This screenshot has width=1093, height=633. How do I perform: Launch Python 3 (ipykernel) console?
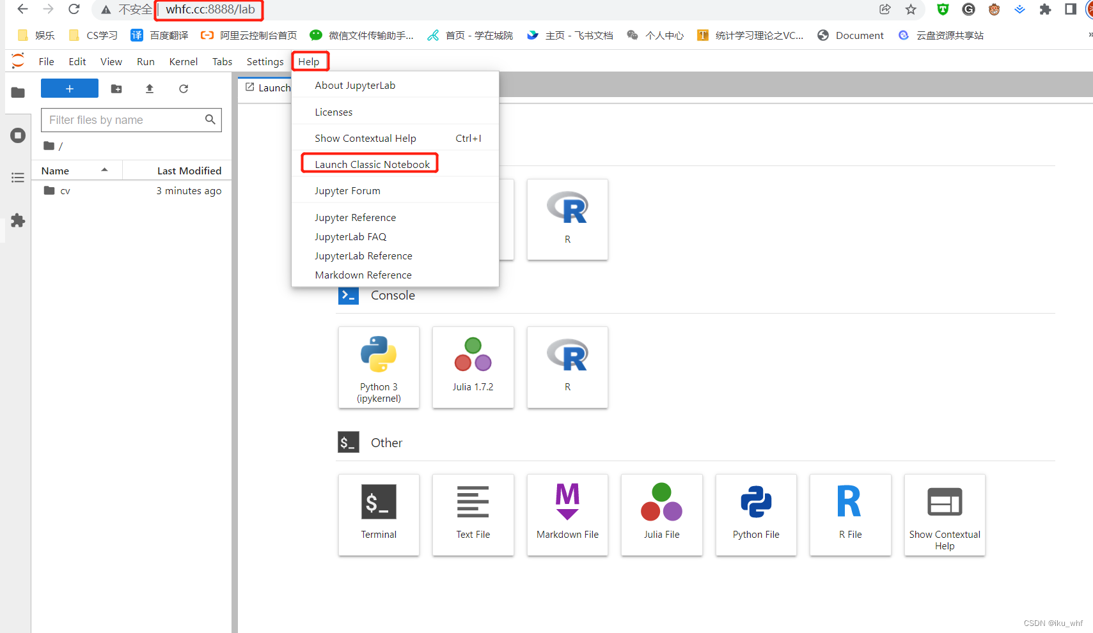pyautogui.click(x=379, y=367)
